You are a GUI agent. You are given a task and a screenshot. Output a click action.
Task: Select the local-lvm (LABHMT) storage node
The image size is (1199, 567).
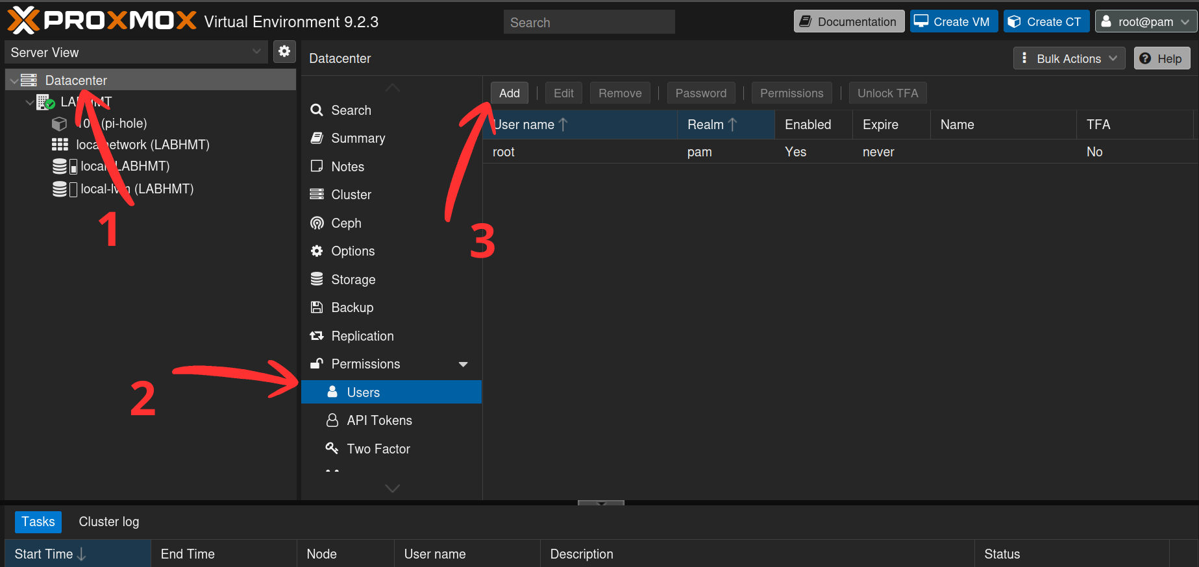pyautogui.click(x=137, y=189)
